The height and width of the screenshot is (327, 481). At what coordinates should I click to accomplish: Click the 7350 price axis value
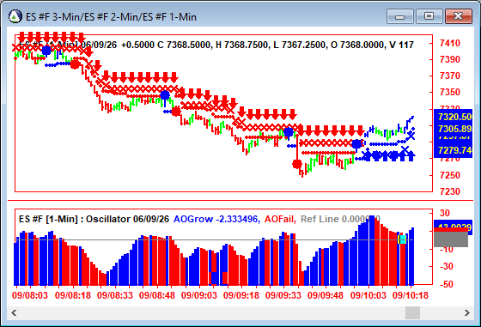coord(450,92)
